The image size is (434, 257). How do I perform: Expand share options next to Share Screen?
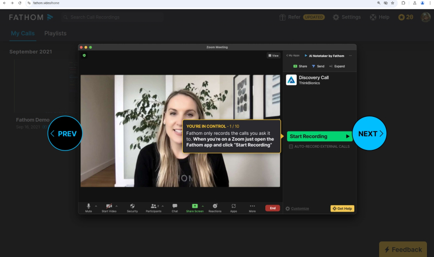202,206
